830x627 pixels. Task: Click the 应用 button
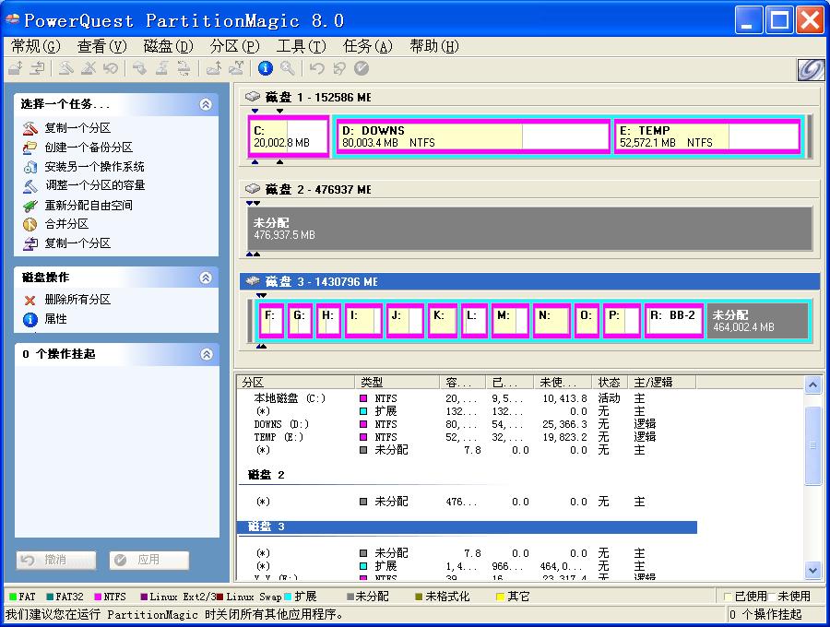click(x=148, y=560)
